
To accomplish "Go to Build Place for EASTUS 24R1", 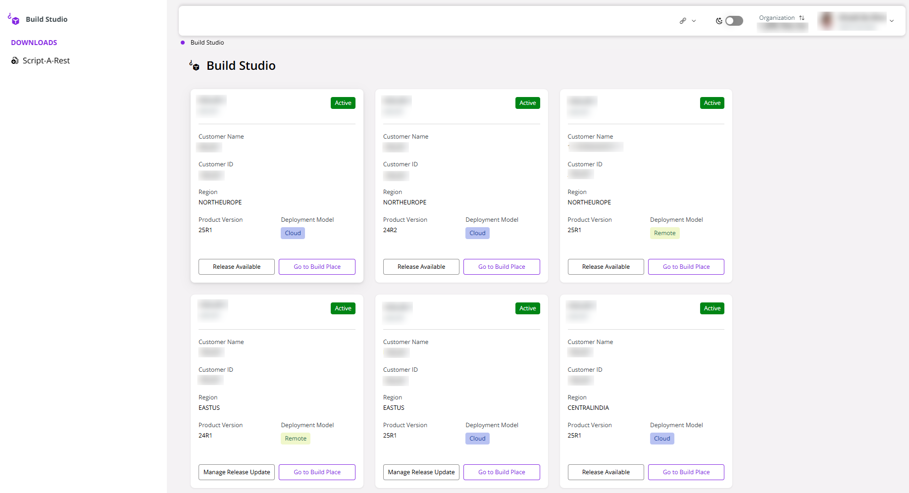I will pos(317,472).
